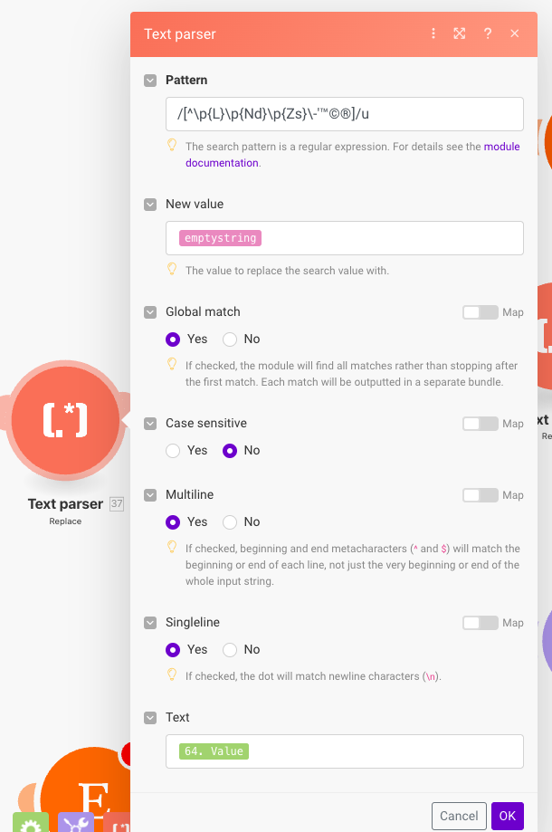Select No for Singleline

pos(230,649)
